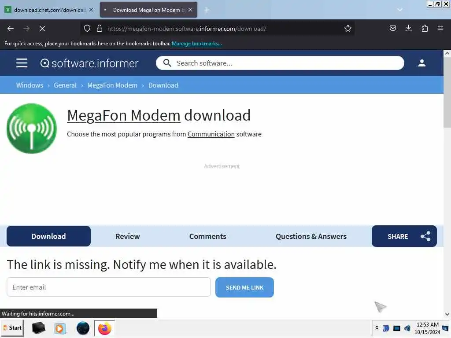
Task: Select the Download tab
Action: (48, 236)
